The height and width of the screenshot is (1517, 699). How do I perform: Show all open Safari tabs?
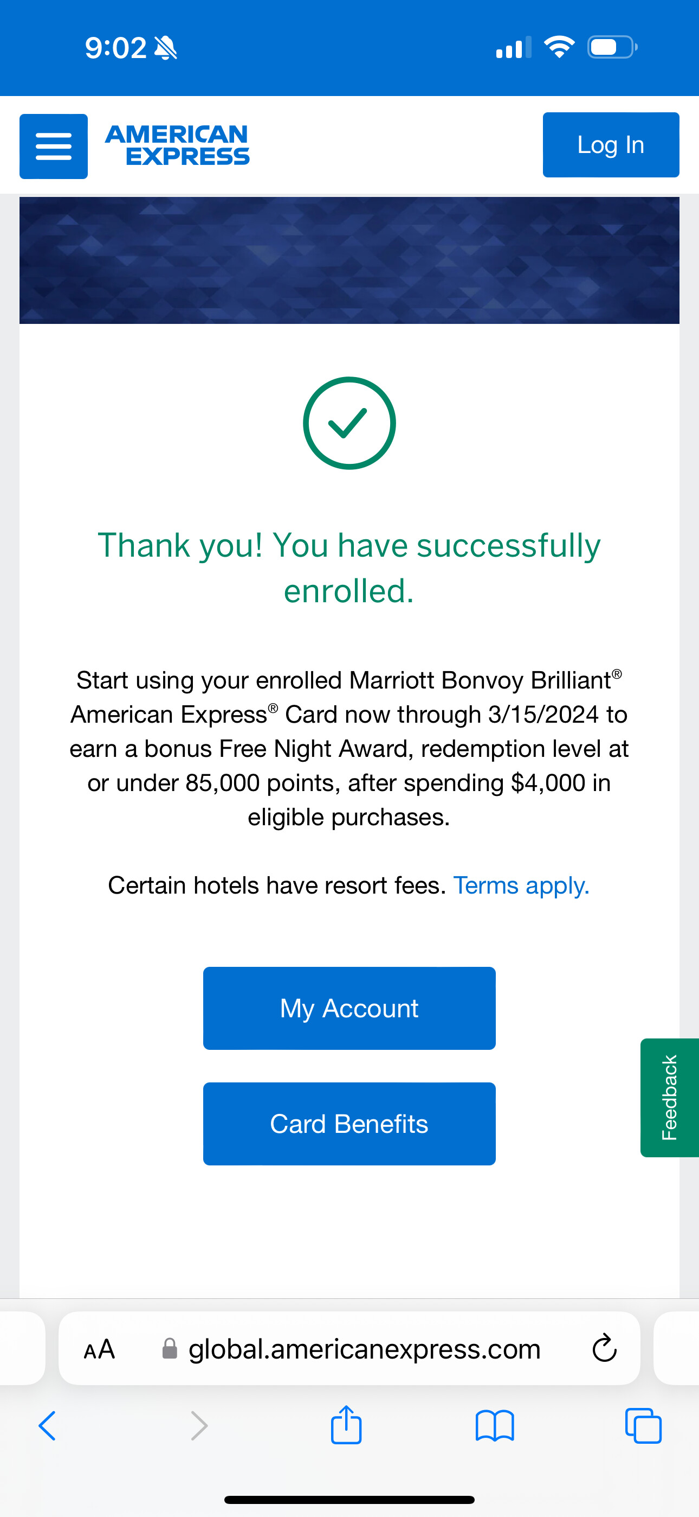tap(643, 1426)
